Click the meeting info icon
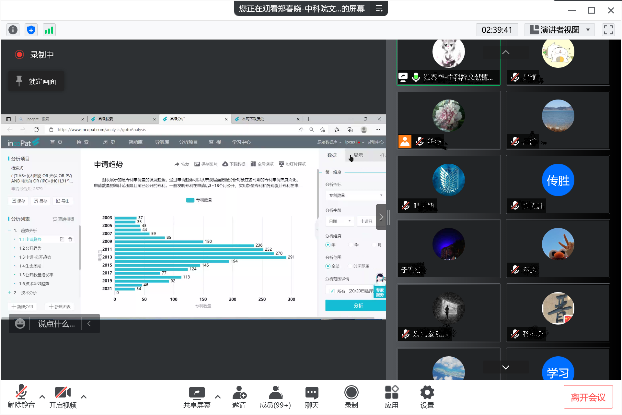Viewport: 622px width, 415px height. [13, 30]
